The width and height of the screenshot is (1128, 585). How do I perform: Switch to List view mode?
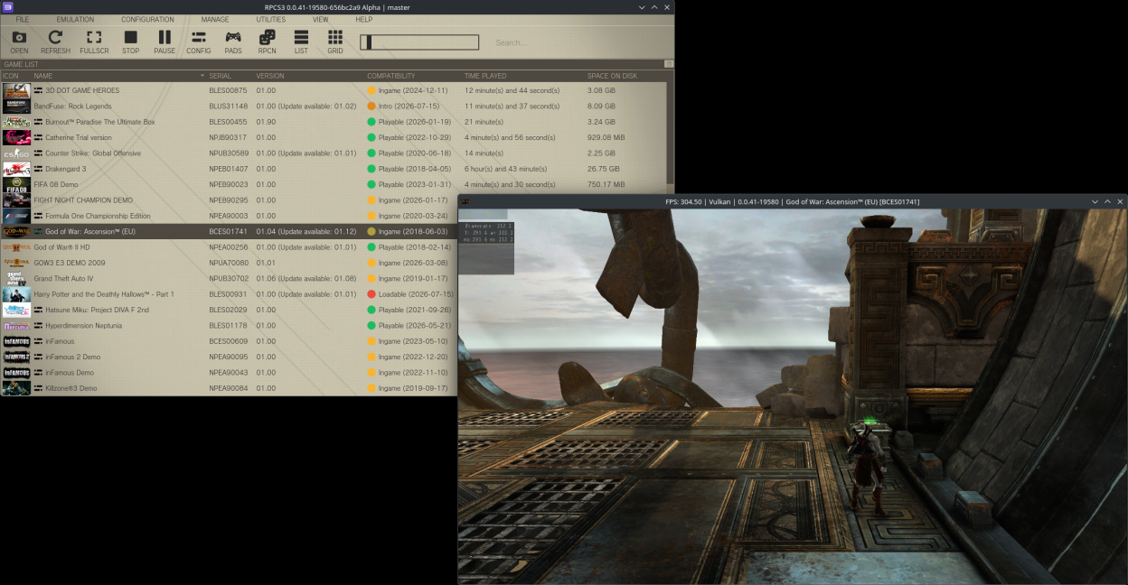[301, 42]
